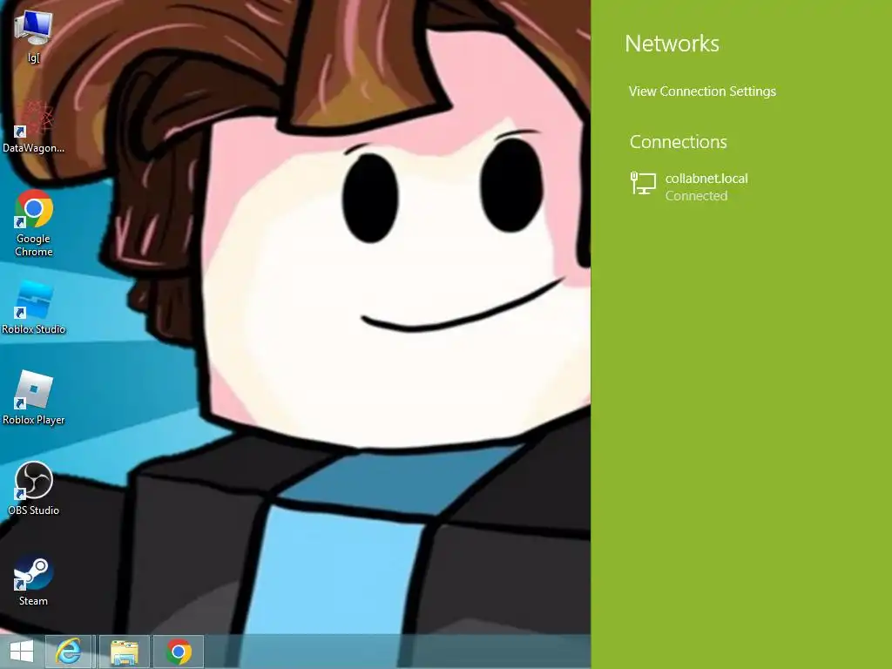Open Google Chrome from the taskbar
Screen dimensions: 892x669
click(179, 652)
